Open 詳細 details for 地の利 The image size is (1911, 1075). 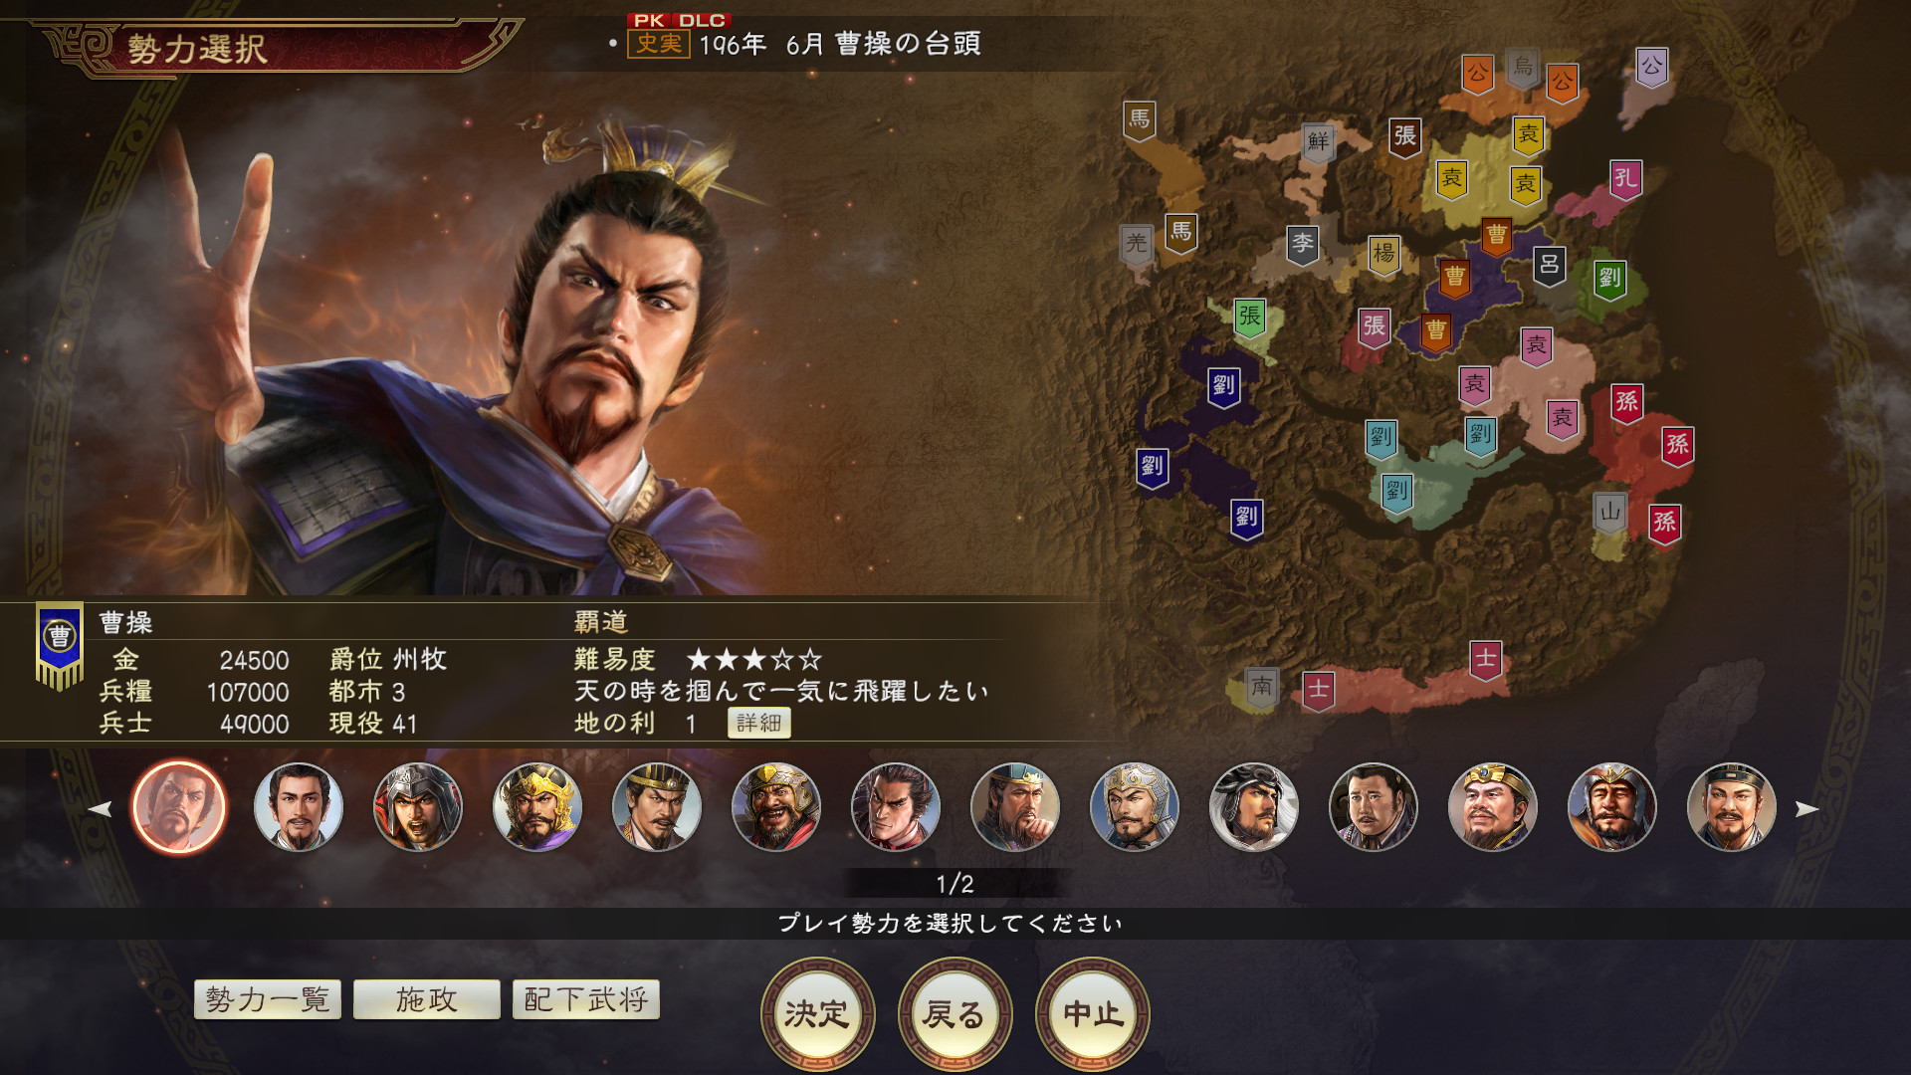[759, 723]
